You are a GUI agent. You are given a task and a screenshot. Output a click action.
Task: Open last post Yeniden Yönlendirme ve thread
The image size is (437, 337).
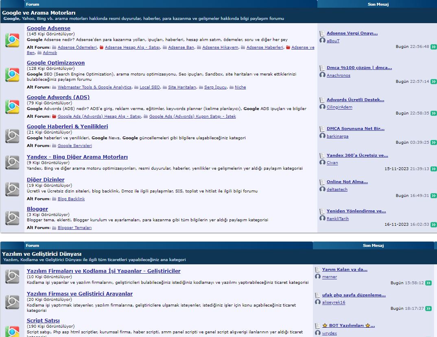pyautogui.click(x=356, y=211)
